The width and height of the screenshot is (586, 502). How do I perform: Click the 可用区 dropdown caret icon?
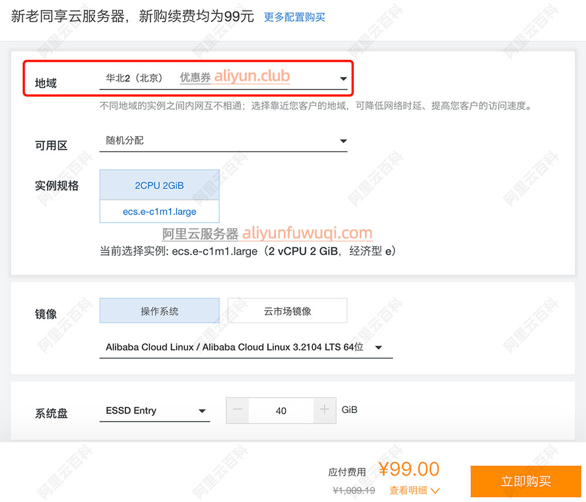343,141
